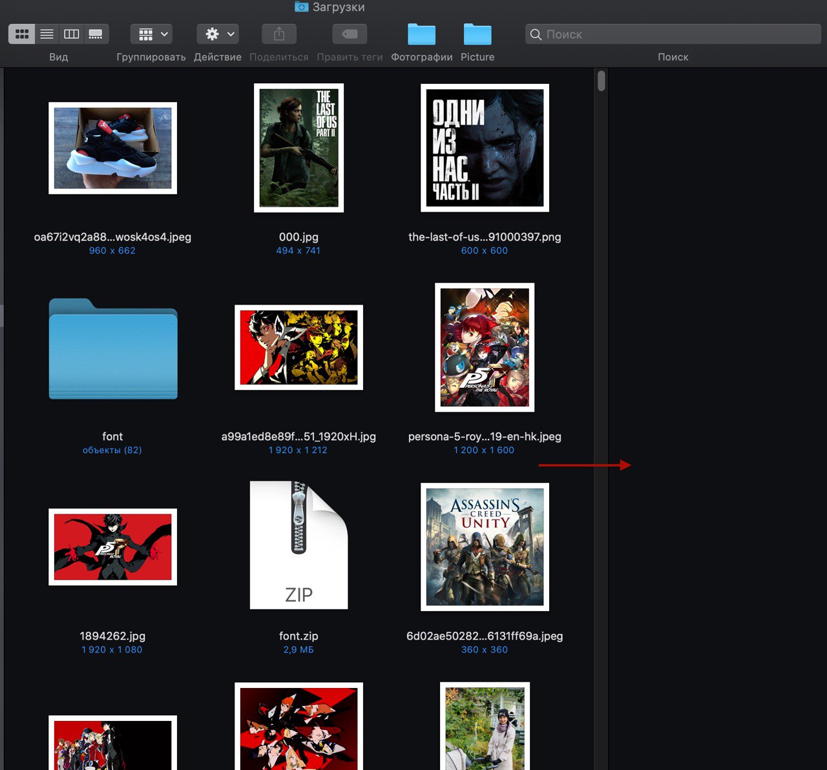
Task: Click the объекты (82) item count text
Action: [x=112, y=450]
